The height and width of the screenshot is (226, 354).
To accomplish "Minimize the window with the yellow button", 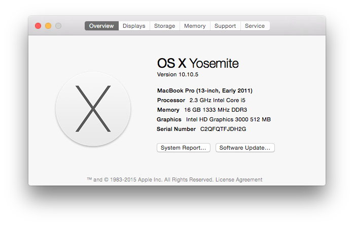I will coord(48,26).
